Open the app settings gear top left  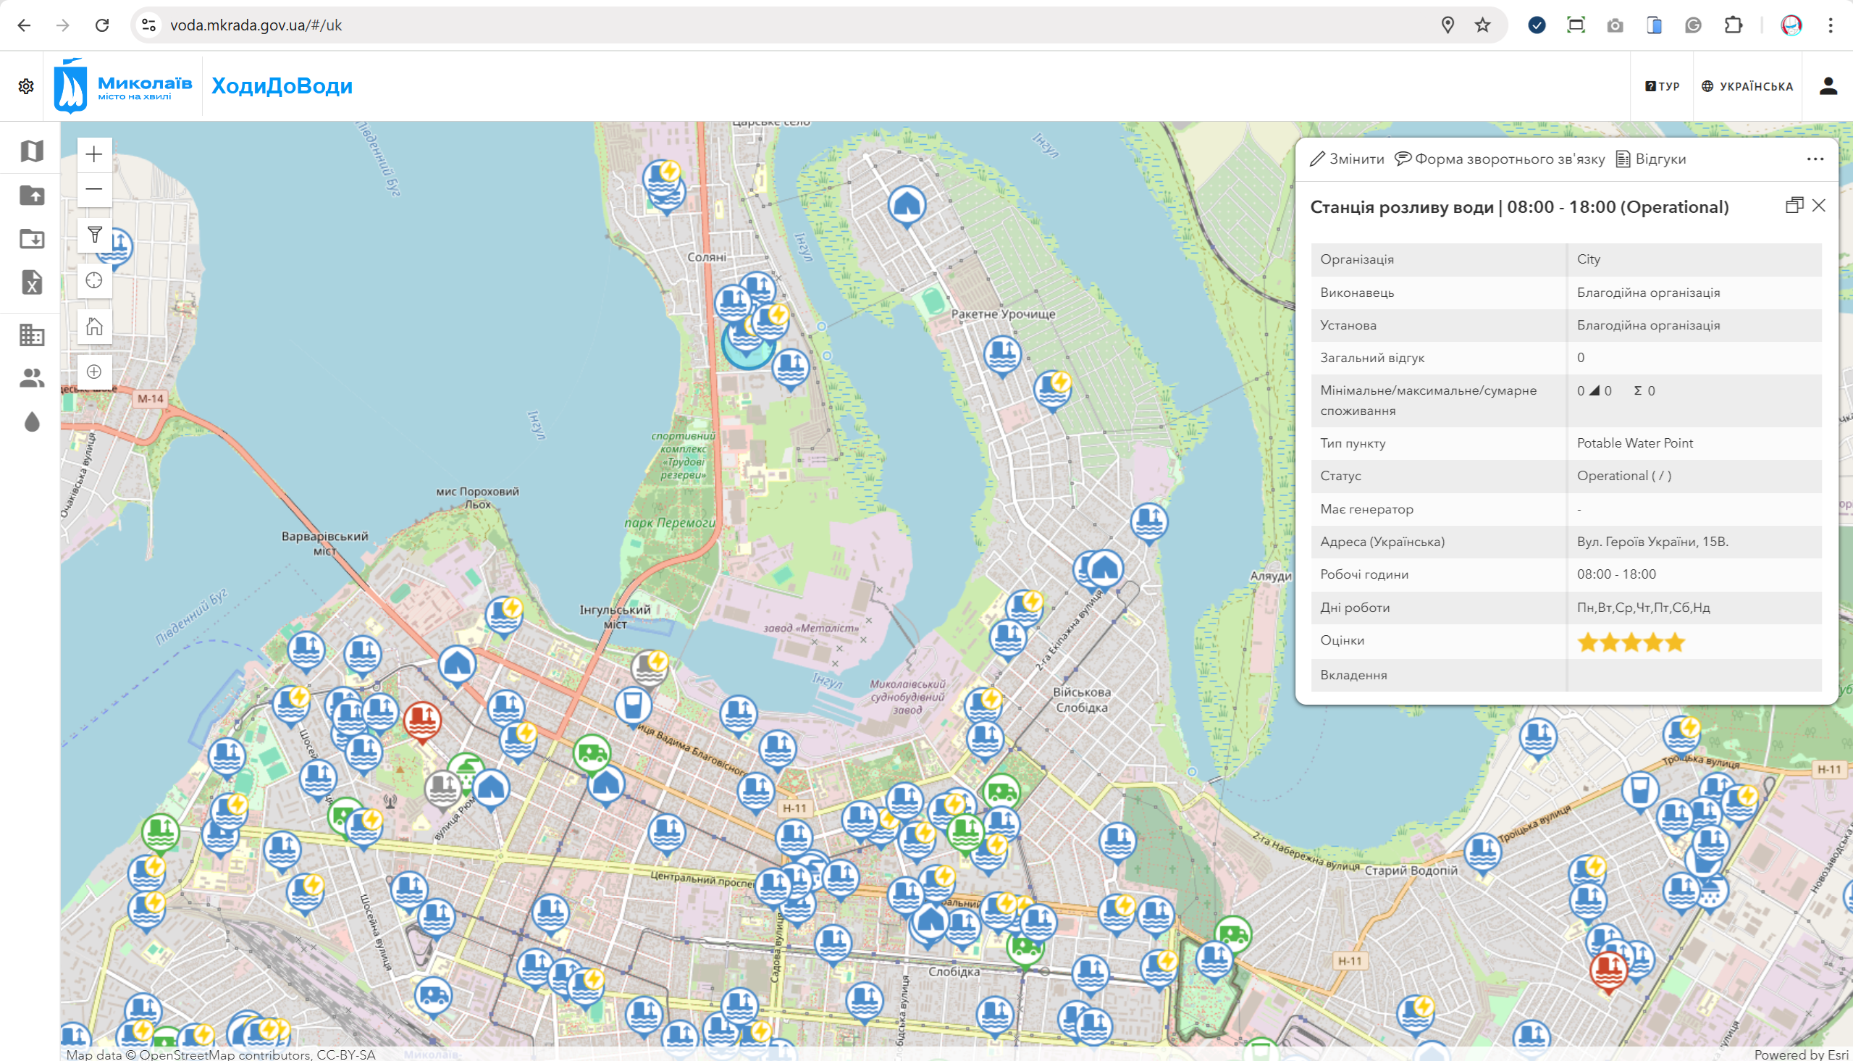pyautogui.click(x=25, y=85)
